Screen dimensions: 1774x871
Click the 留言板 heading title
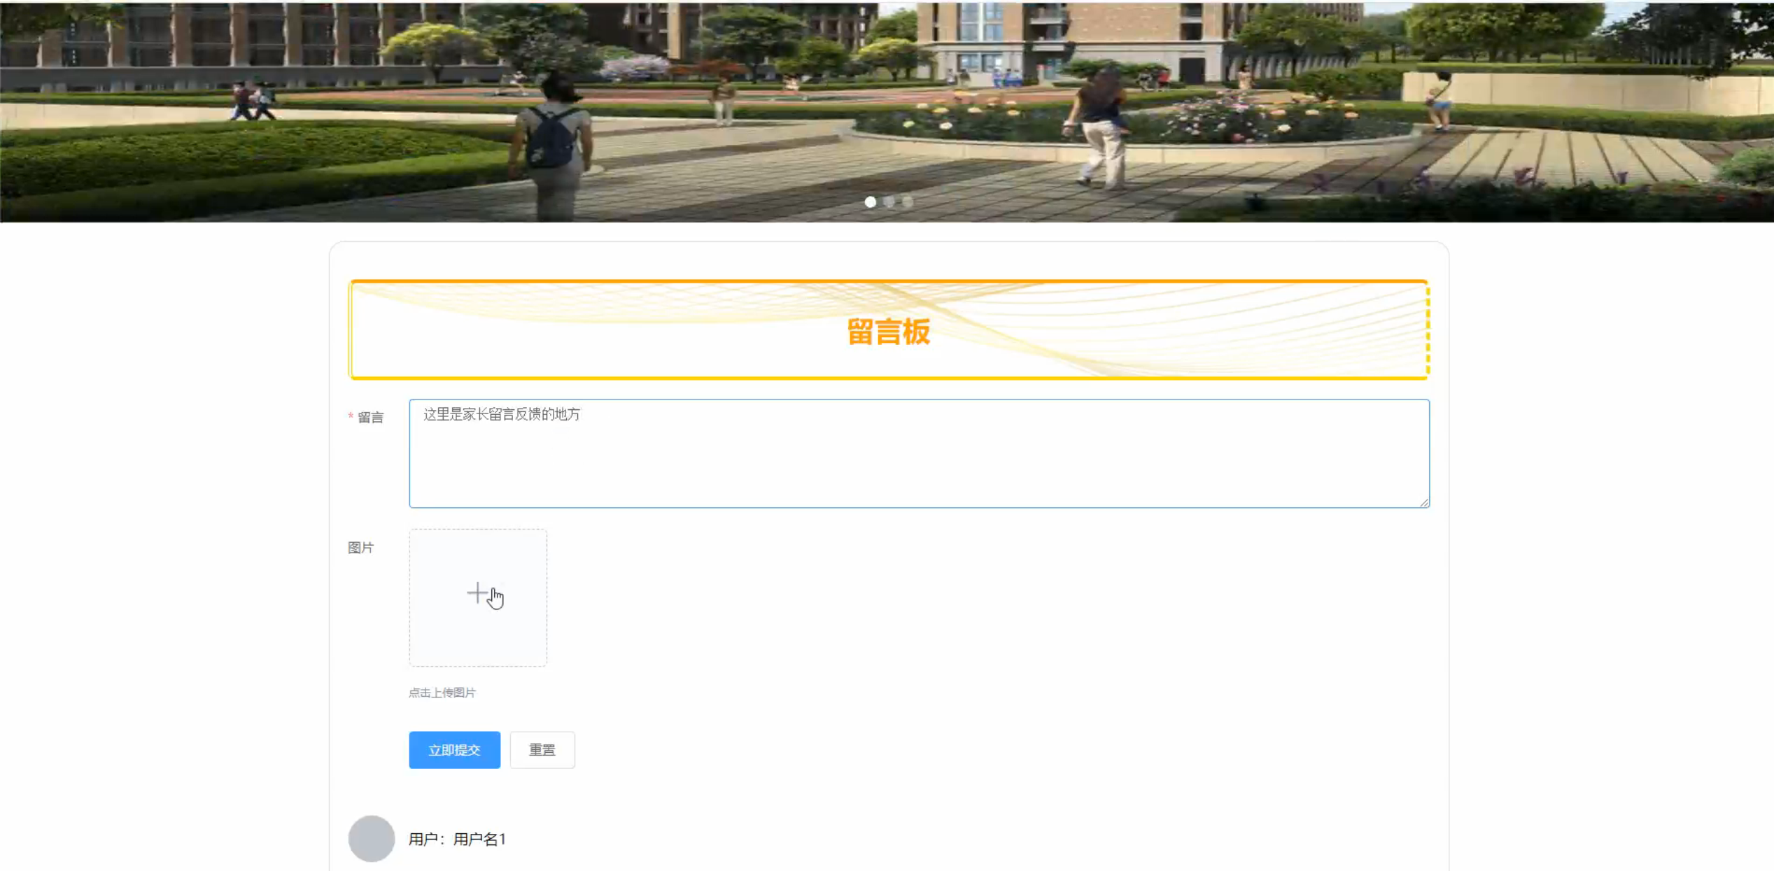889,332
